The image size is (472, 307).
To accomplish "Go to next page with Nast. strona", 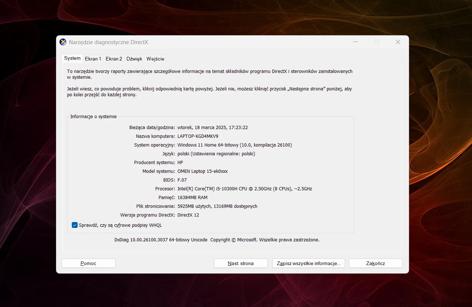I will (241, 263).
